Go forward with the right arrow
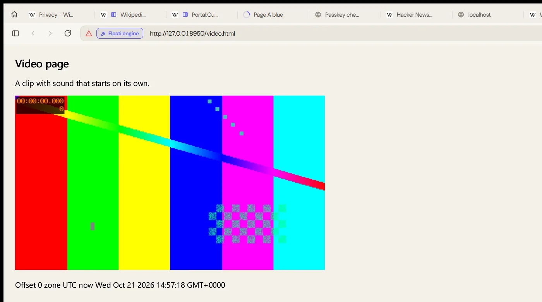This screenshot has width=542, height=302. [x=50, y=33]
